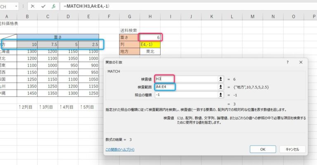The width and height of the screenshot is (317, 165).
Task: Select the ↑2列目 annotation cell
Action: pos(27,107)
